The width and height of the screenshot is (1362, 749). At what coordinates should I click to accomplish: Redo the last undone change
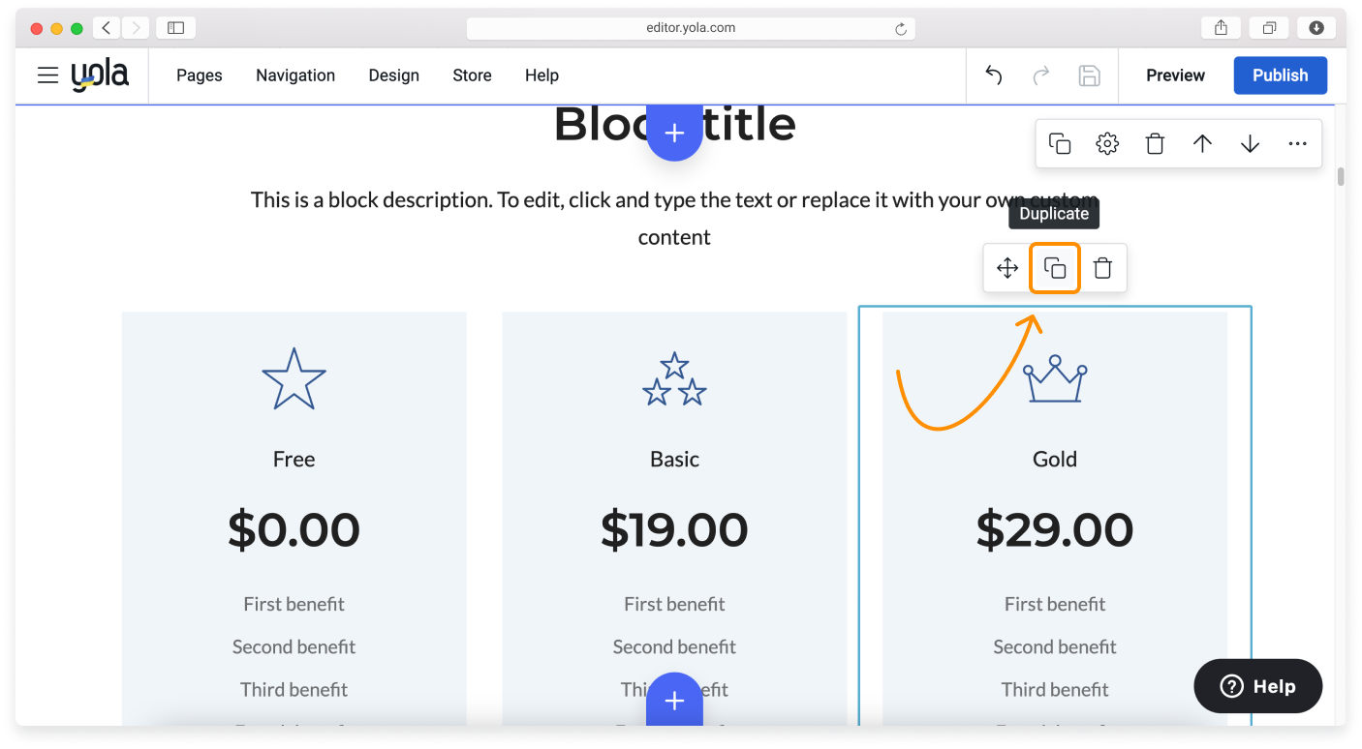pyautogui.click(x=1040, y=75)
